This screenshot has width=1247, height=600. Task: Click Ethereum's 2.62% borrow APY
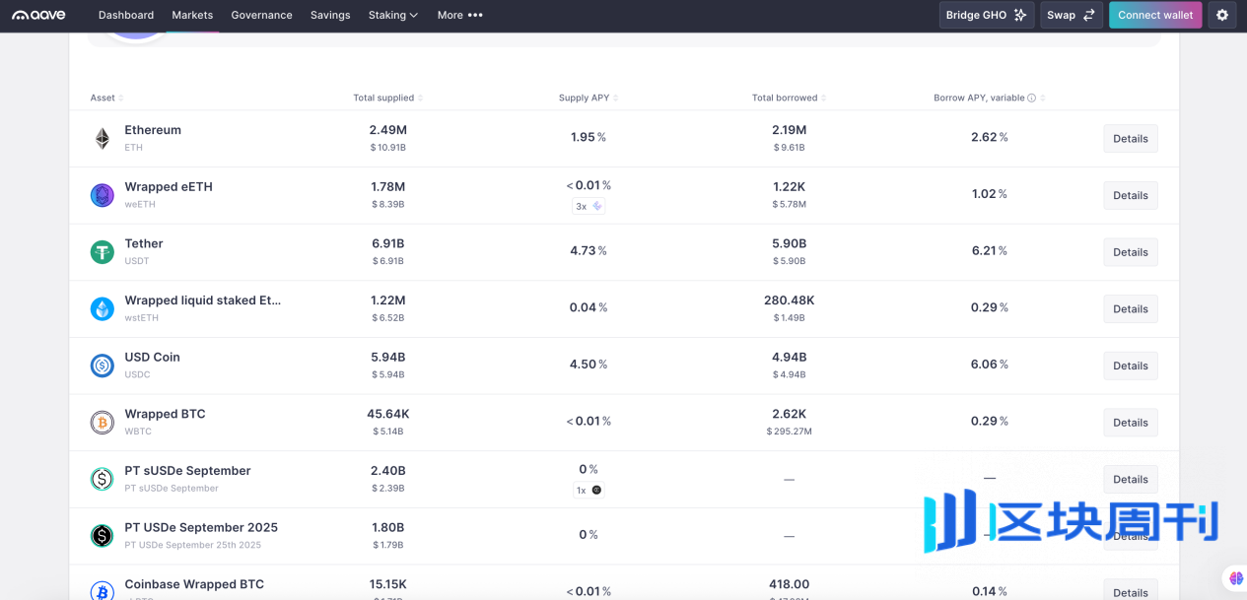(x=990, y=138)
